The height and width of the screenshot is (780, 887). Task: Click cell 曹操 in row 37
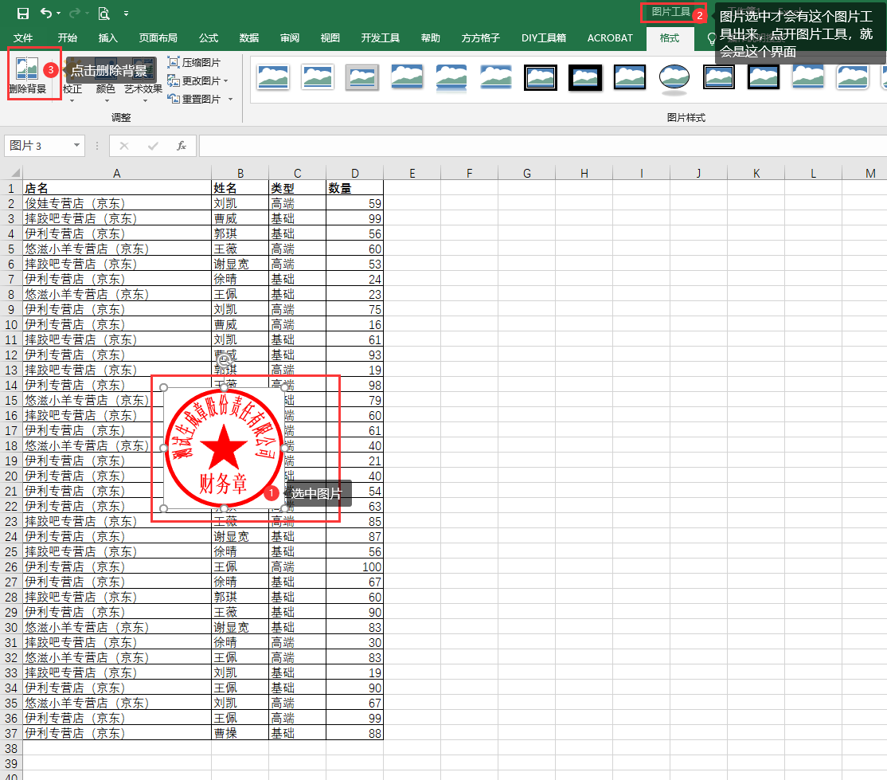click(x=240, y=733)
